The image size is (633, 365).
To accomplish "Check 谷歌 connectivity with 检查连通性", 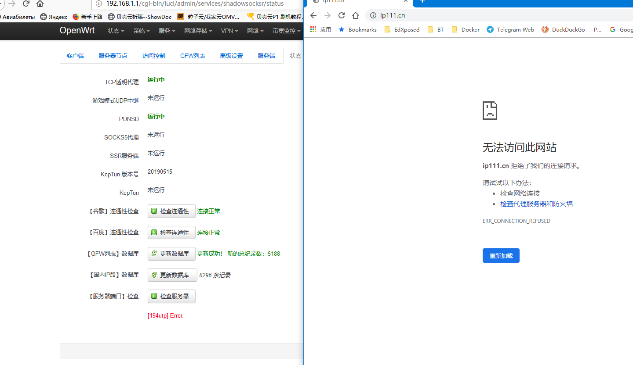I will [171, 211].
